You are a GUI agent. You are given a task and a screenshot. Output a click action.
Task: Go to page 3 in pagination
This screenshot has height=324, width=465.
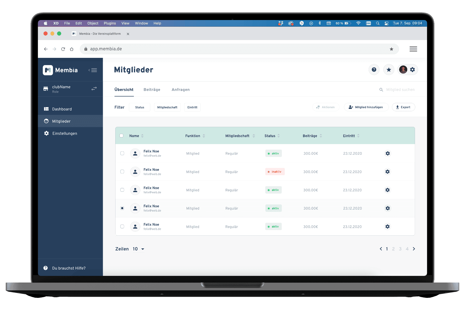click(x=400, y=249)
